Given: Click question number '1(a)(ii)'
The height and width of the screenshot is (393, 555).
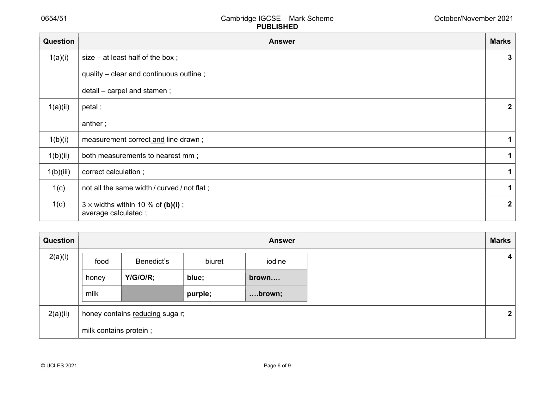Looking at the screenshot, I should click(59, 107).
